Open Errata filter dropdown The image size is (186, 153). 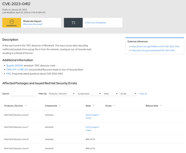[x=129, y=94]
